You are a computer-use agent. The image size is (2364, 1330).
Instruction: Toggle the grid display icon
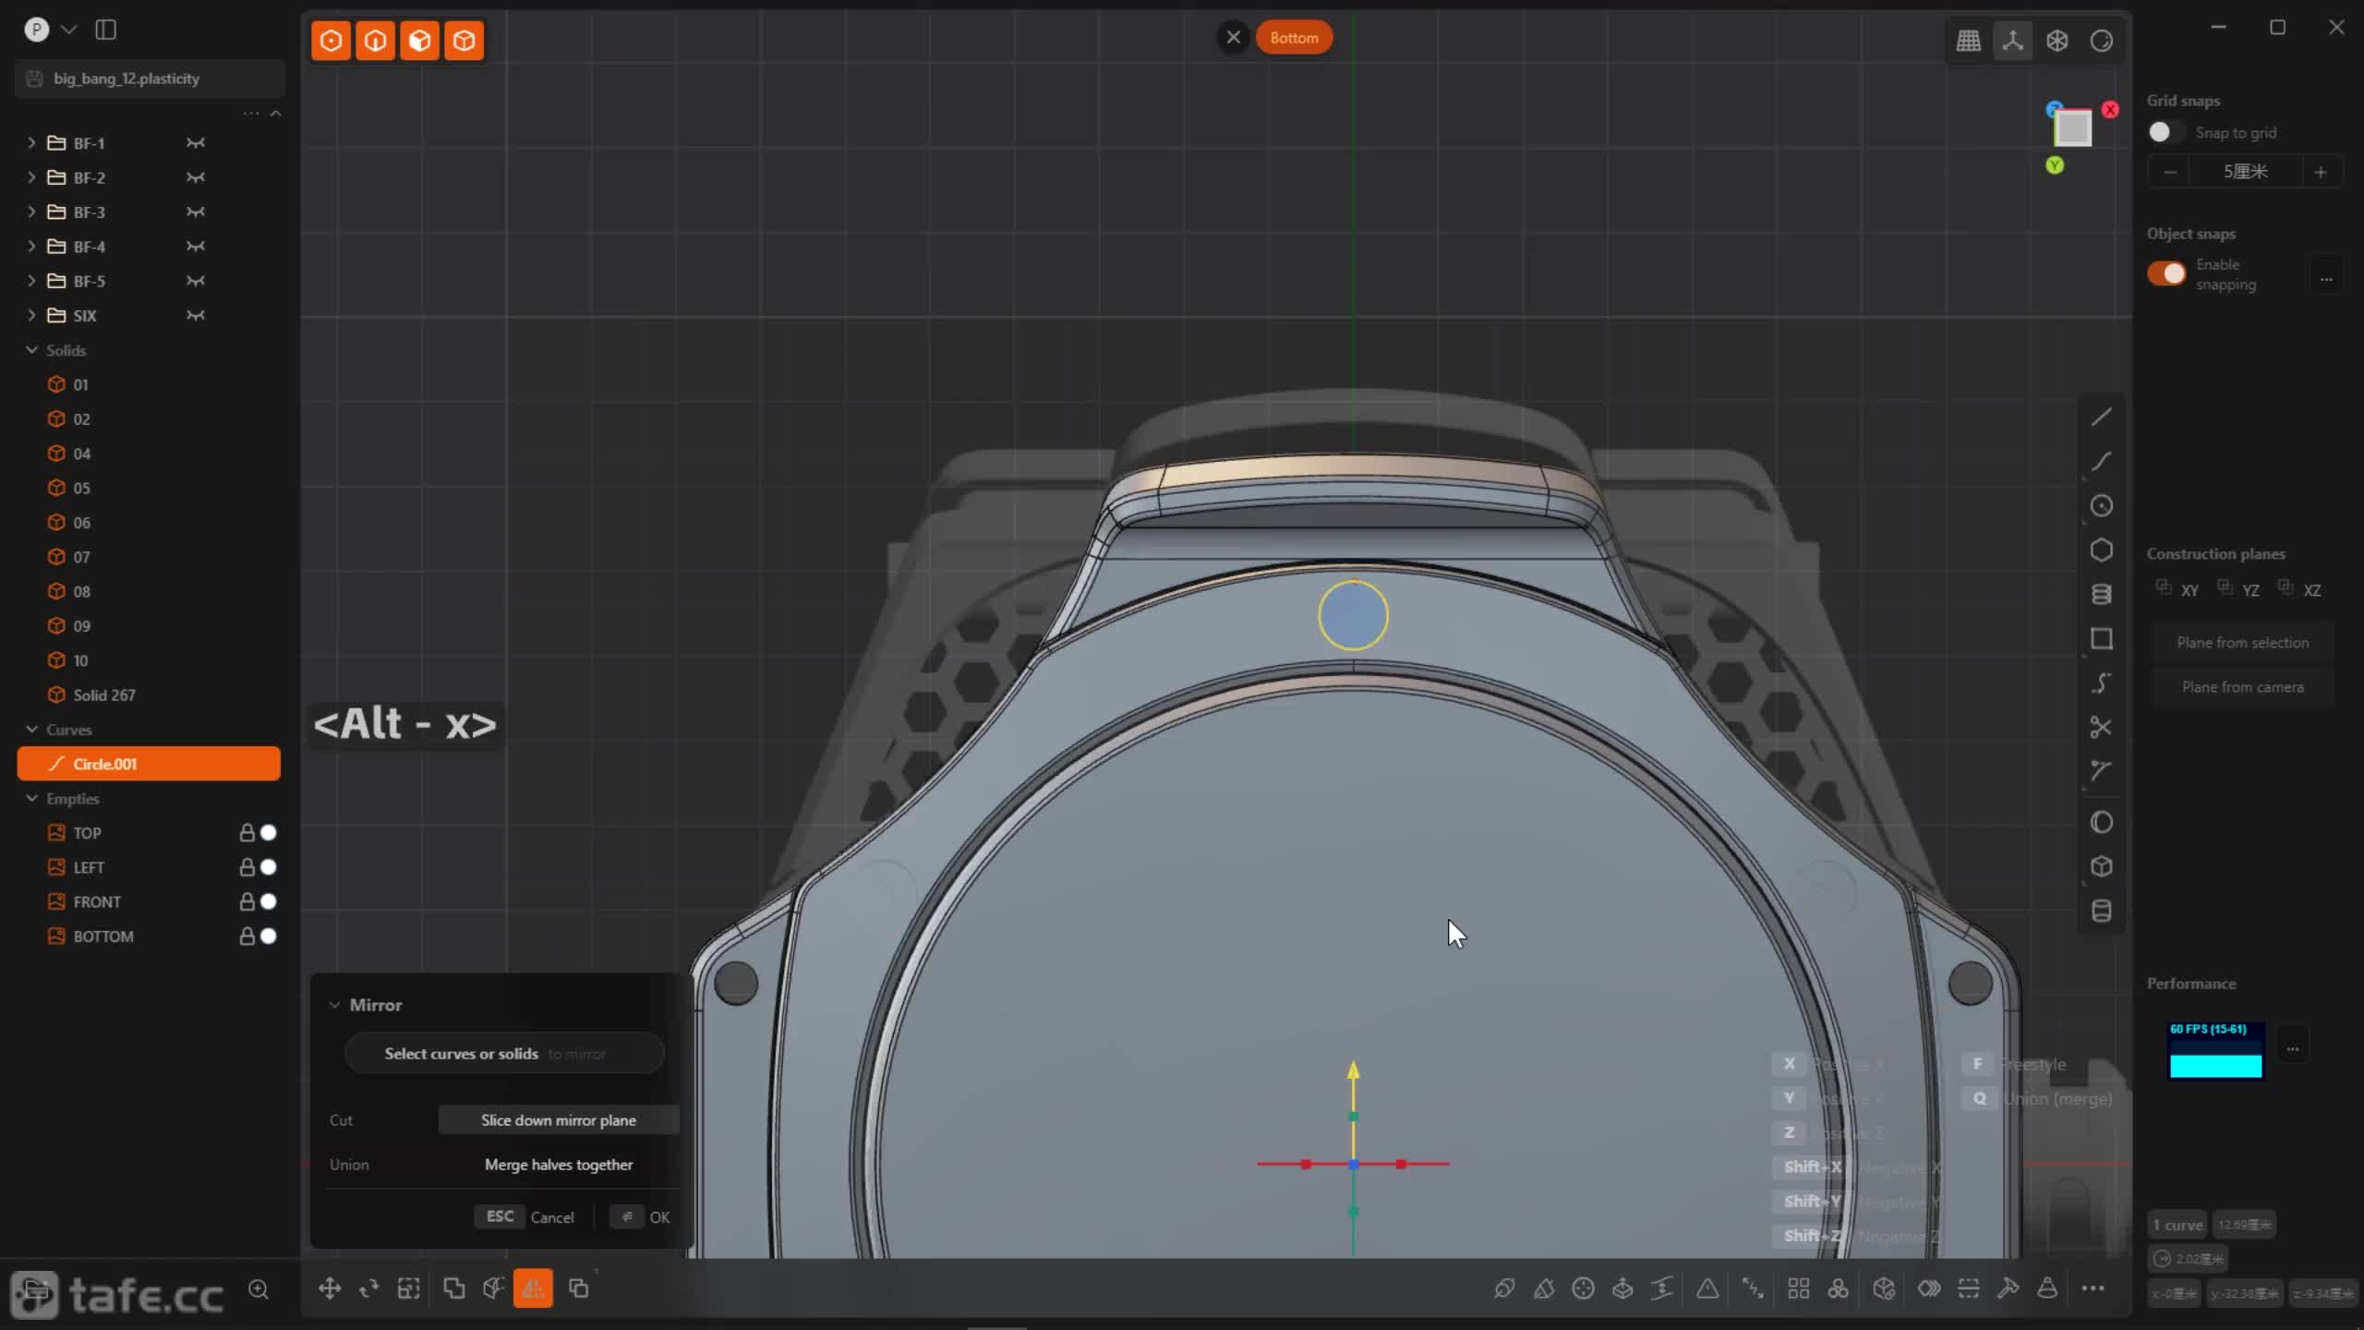(x=1968, y=41)
